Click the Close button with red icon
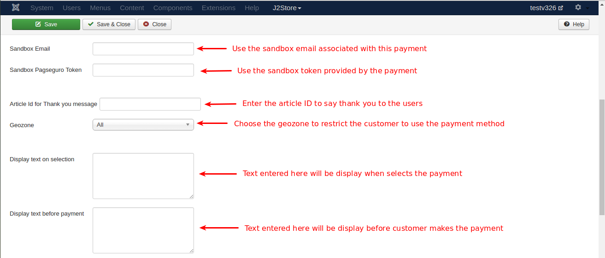This screenshot has width=605, height=258. (154, 24)
